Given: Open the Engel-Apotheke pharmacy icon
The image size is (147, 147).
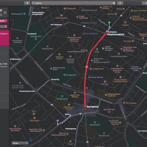Looking at the screenshot, I should pyautogui.click(x=78, y=17).
